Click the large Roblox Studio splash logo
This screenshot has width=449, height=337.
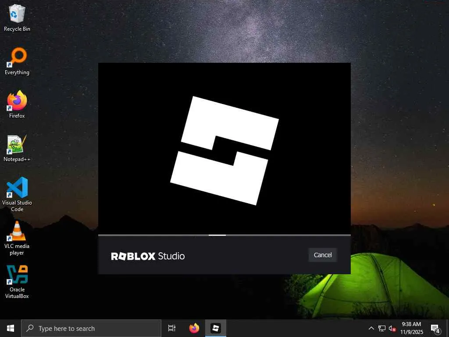point(224,151)
